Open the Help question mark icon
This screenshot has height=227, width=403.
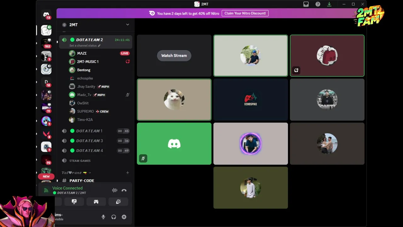tap(318, 4)
